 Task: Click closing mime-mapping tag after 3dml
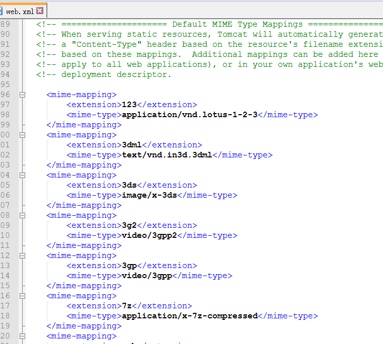click(84, 165)
